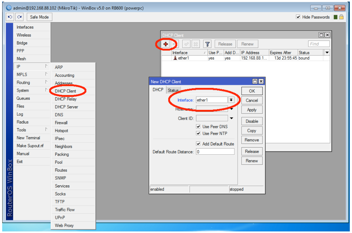Click the Undo arrow icon
This screenshot has height=233, width=352.
click(x=10, y=17)
